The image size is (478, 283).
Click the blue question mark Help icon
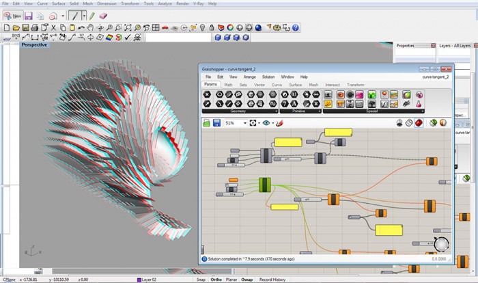point(296,28)
